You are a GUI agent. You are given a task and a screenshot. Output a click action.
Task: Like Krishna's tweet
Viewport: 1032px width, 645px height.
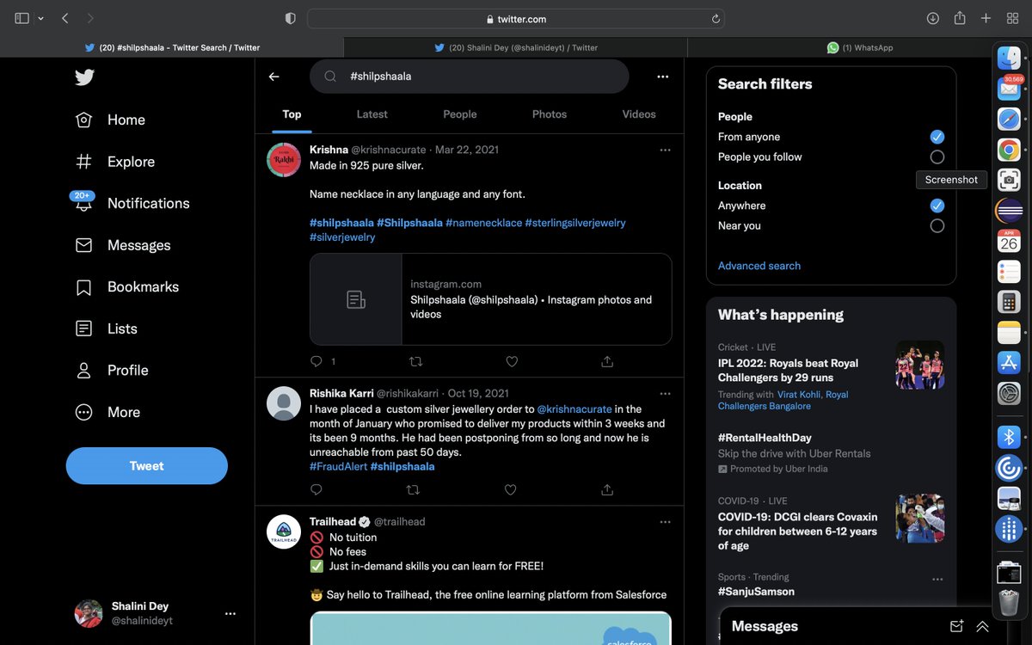[x=512, y=361]
